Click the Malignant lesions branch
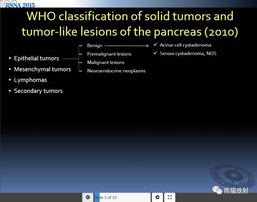The width and height of the screenshot is (257, 202). click(106, 63)
